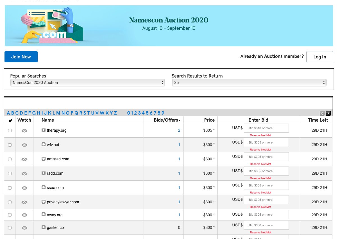Toggle watch eye for ssoa.com
This screenshot has height=239, width=340.
click(24, 188)
